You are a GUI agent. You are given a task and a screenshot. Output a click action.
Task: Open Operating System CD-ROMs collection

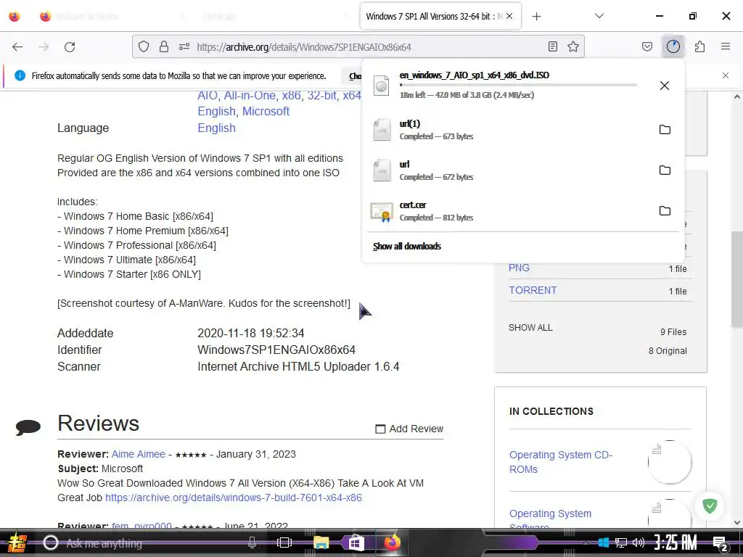(561, 462)
